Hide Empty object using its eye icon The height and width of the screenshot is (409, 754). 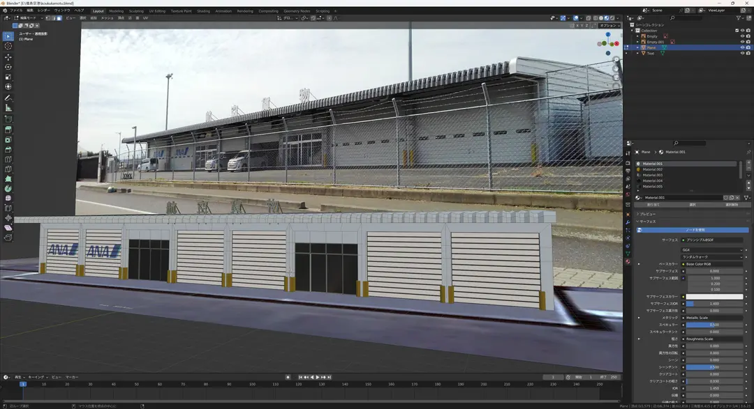click(x=742, y=36)
